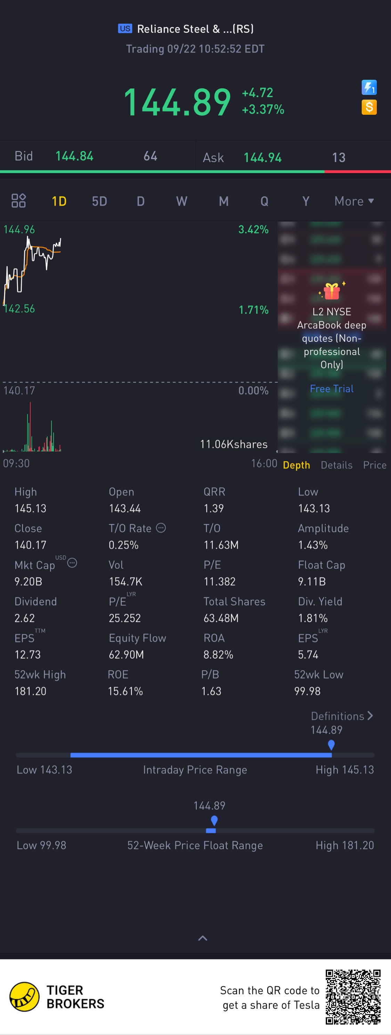This screenshot has width=391, height=1035.
Task: Tap the US market flag badge
Action: pos(125,29)
